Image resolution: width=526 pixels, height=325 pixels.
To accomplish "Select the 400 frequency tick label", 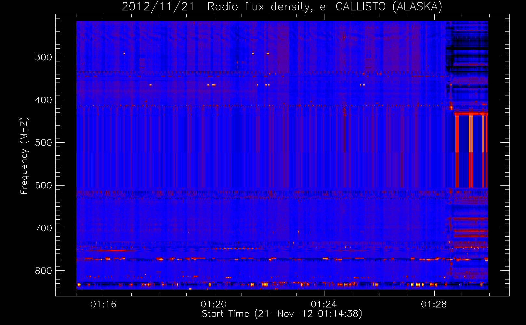I will [x=44, y=100].
